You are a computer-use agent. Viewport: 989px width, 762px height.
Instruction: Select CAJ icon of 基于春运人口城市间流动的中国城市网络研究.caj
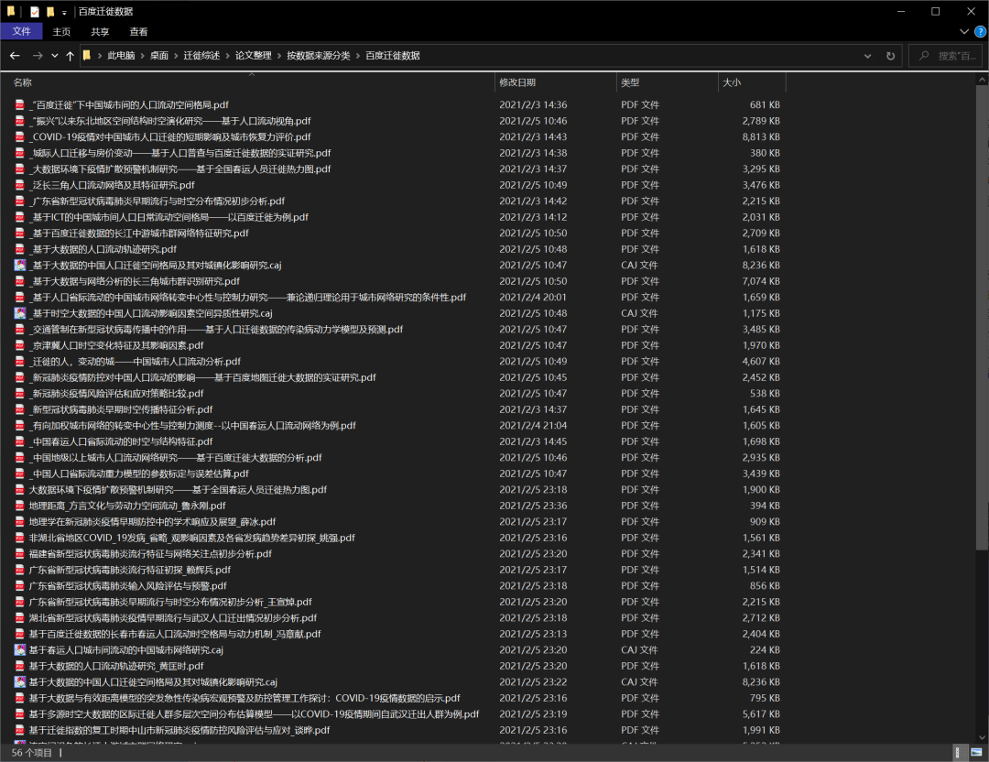(20, 649)
